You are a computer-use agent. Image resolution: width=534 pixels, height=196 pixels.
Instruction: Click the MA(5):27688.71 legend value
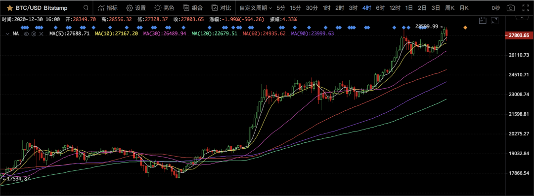[x=69, y=33]
